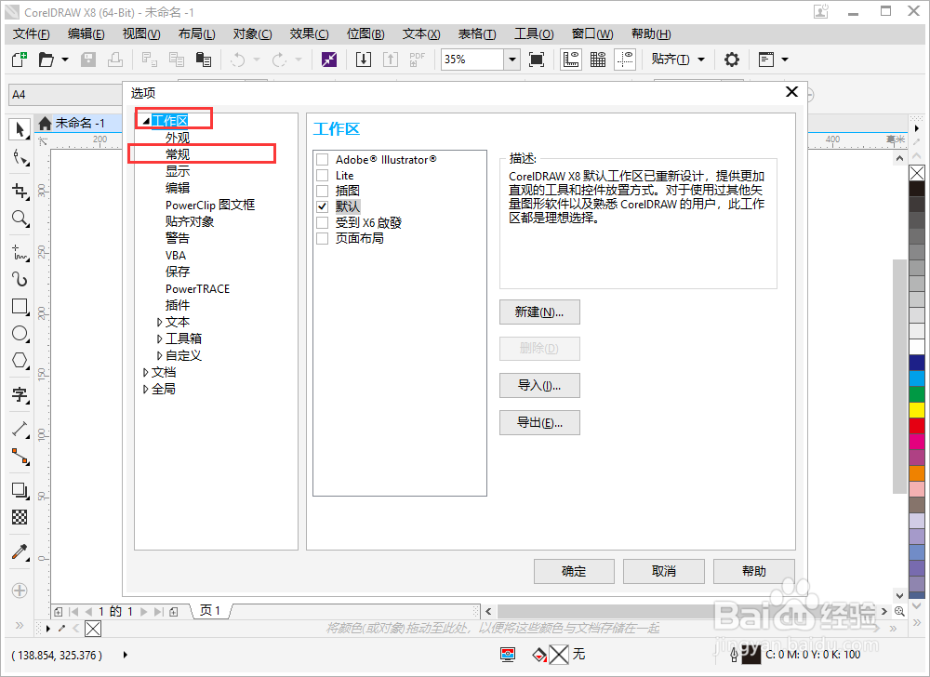Click the 导出(E)... button

[539, 423]
